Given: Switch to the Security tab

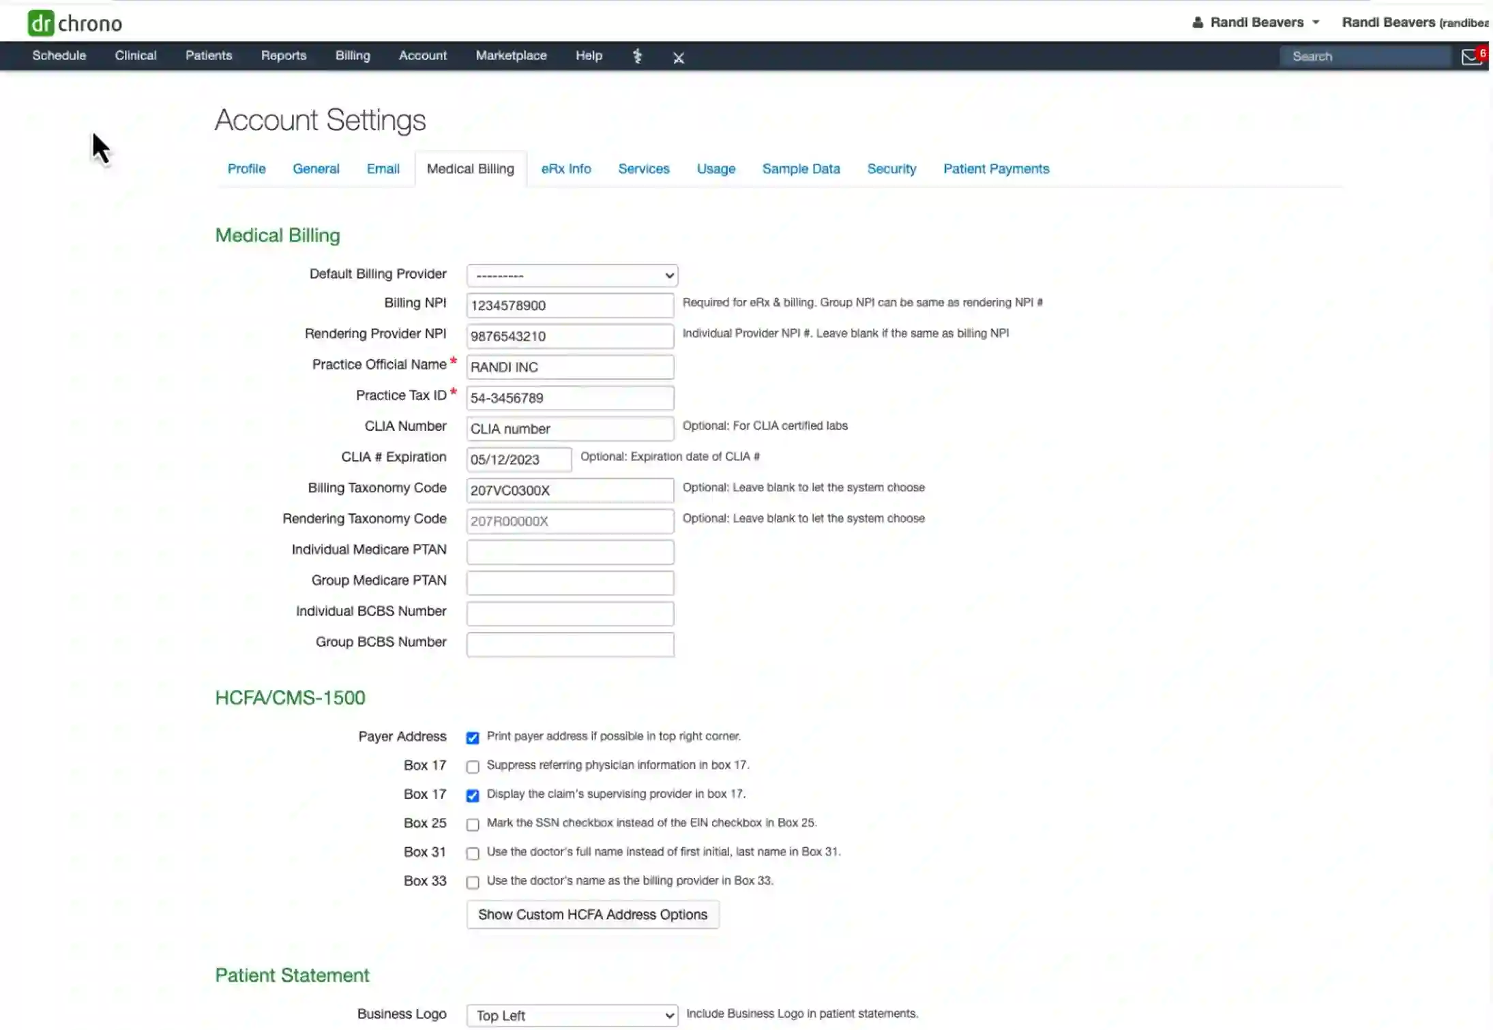Looking at the screenshot, I should pyautogui.click(x=891, y=168).
